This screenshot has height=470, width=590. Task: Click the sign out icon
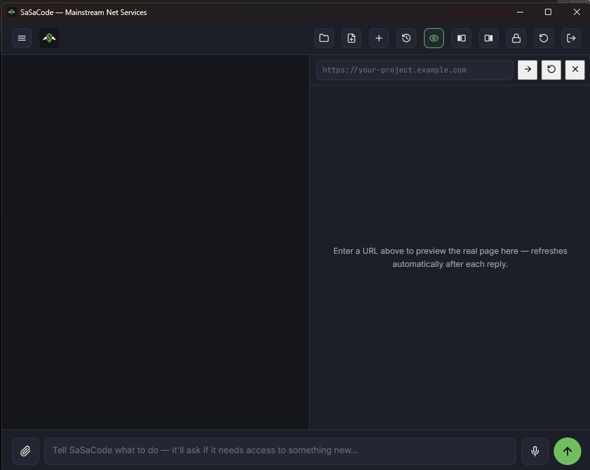571,38
